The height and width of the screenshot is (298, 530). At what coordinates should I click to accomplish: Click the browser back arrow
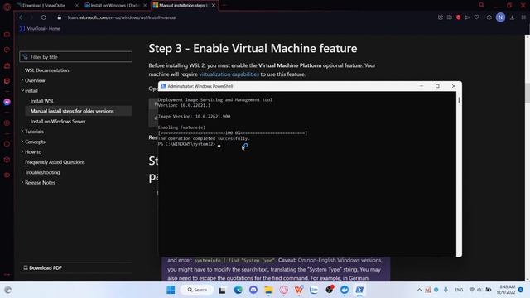tap(21, 17)
